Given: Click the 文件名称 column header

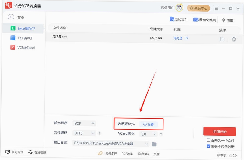Looking at the screenshot, I should click(x=59, y=28).
